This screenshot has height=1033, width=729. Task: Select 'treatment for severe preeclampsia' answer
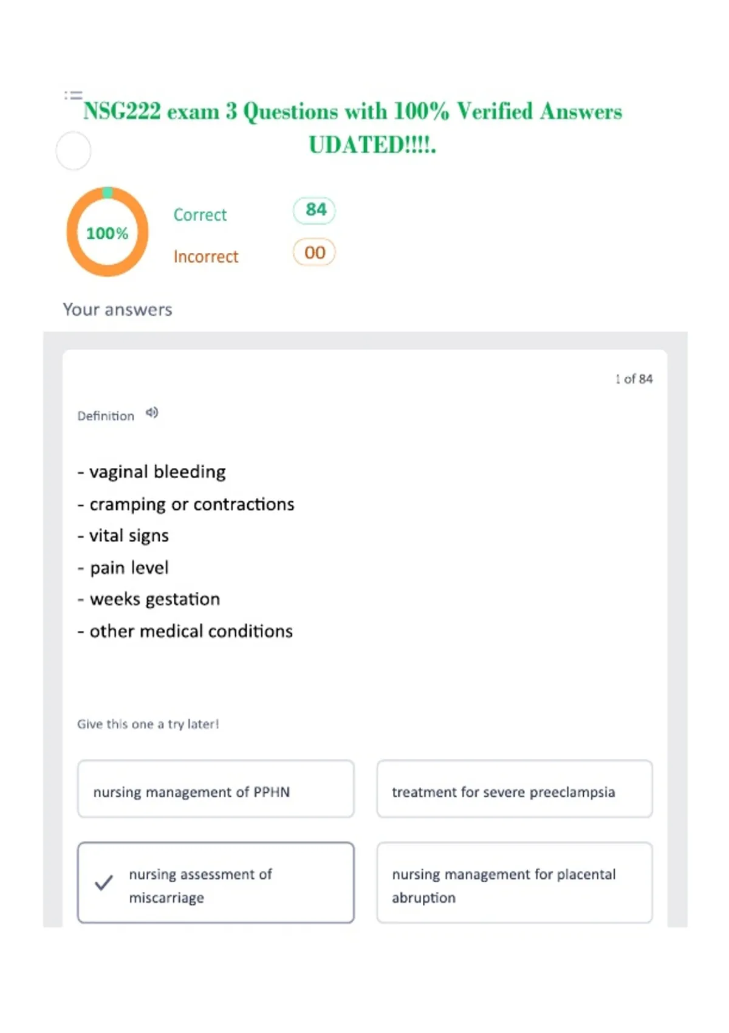point(515,789)
